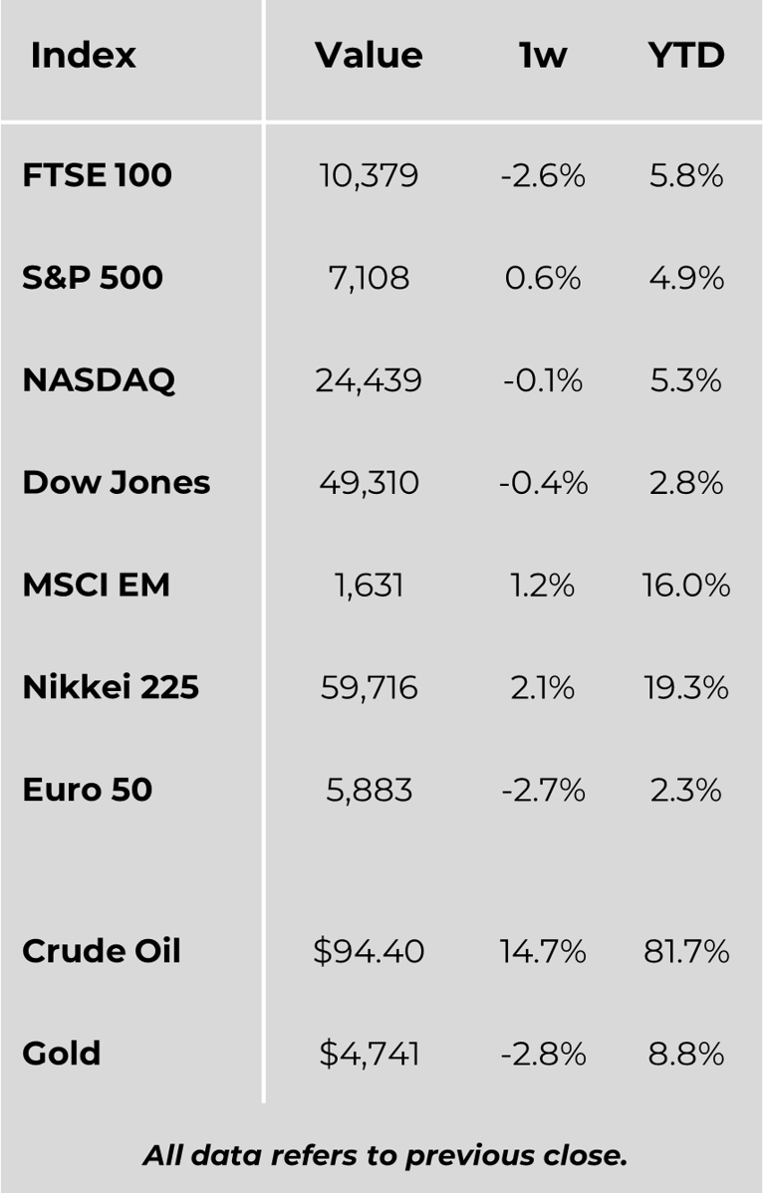Click the Gold price $4,741
This screenshot has height=1193, width=765.
coord(369,1055)
